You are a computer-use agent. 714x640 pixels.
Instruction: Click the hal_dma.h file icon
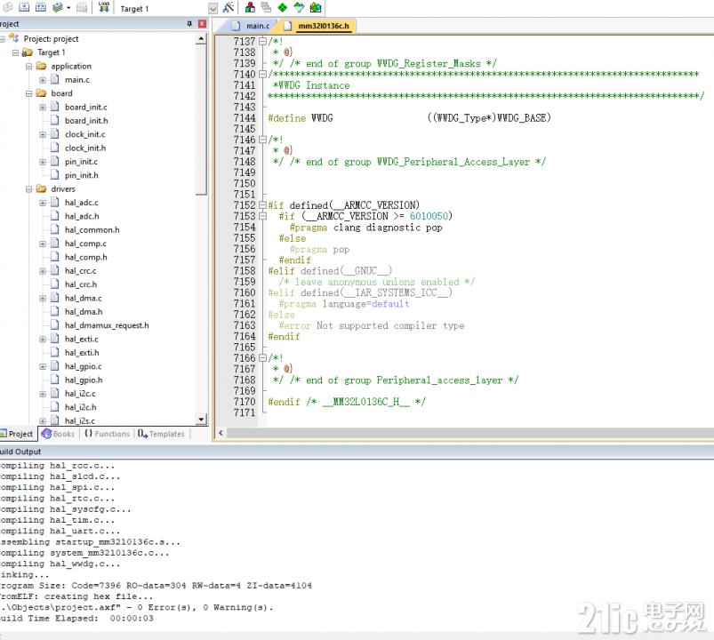[54, 311]
